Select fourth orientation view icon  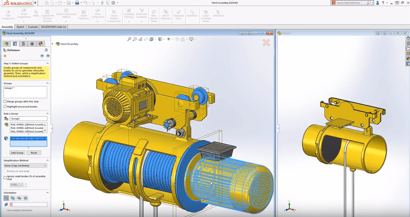(x=25, y=198)
